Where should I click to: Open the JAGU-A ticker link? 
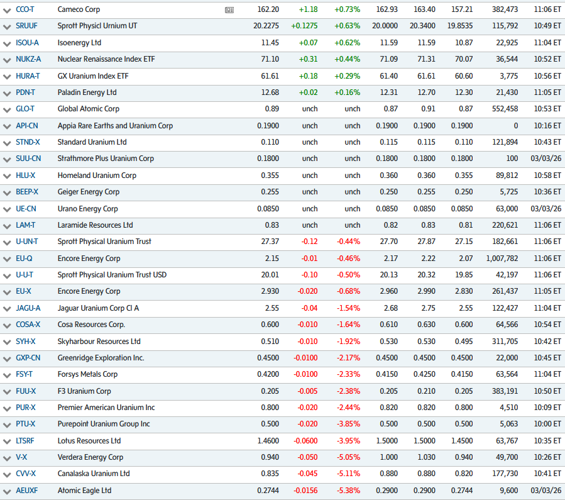[x=28, y=308]
